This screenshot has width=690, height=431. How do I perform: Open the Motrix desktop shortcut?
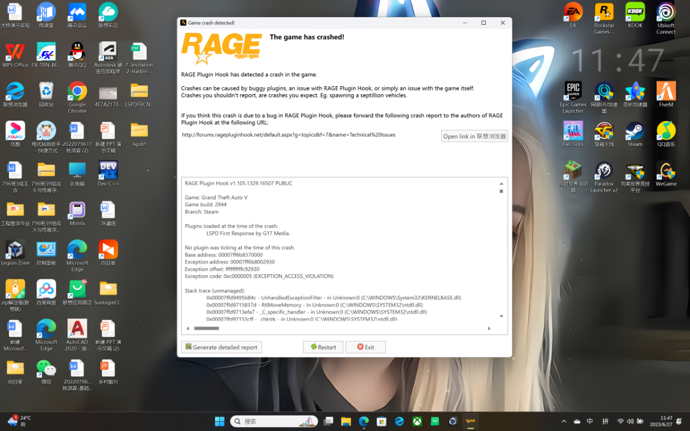coord(77,213)
